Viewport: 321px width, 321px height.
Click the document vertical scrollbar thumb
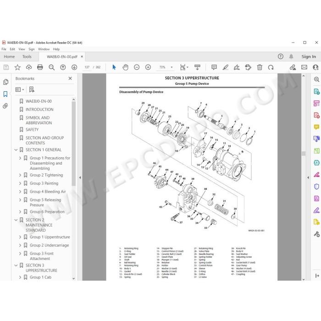pyautogui.click(x=304, y=154)
